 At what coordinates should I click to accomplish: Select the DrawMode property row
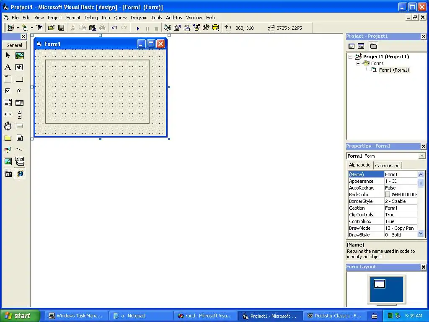[x=383, y=228]
